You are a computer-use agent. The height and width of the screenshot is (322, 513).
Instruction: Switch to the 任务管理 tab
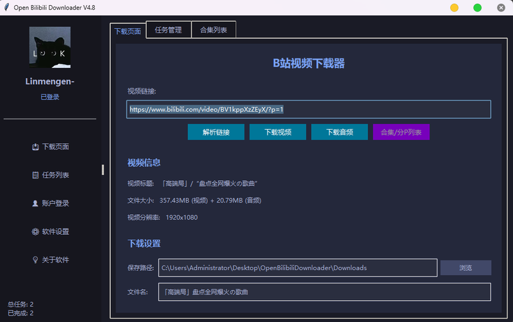pyautogui.click(x=168, y=30)
